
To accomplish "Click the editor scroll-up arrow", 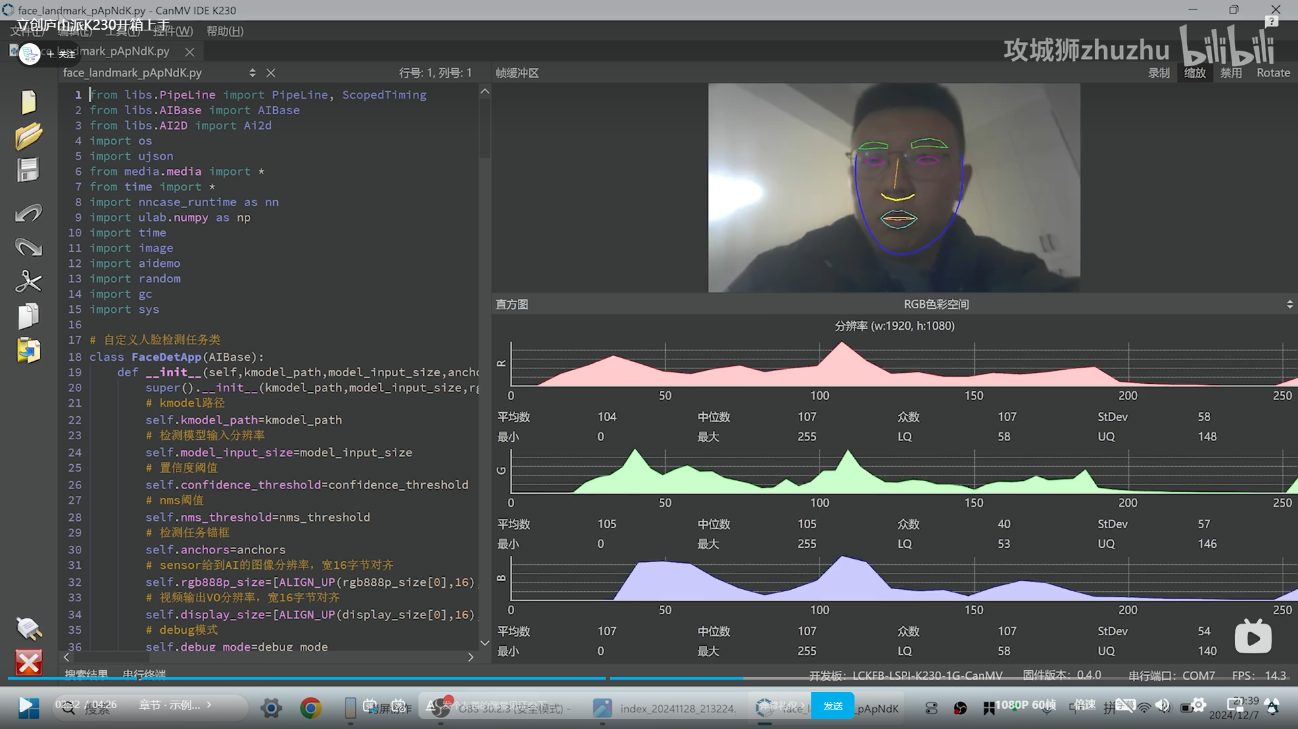I will [485, 91].
